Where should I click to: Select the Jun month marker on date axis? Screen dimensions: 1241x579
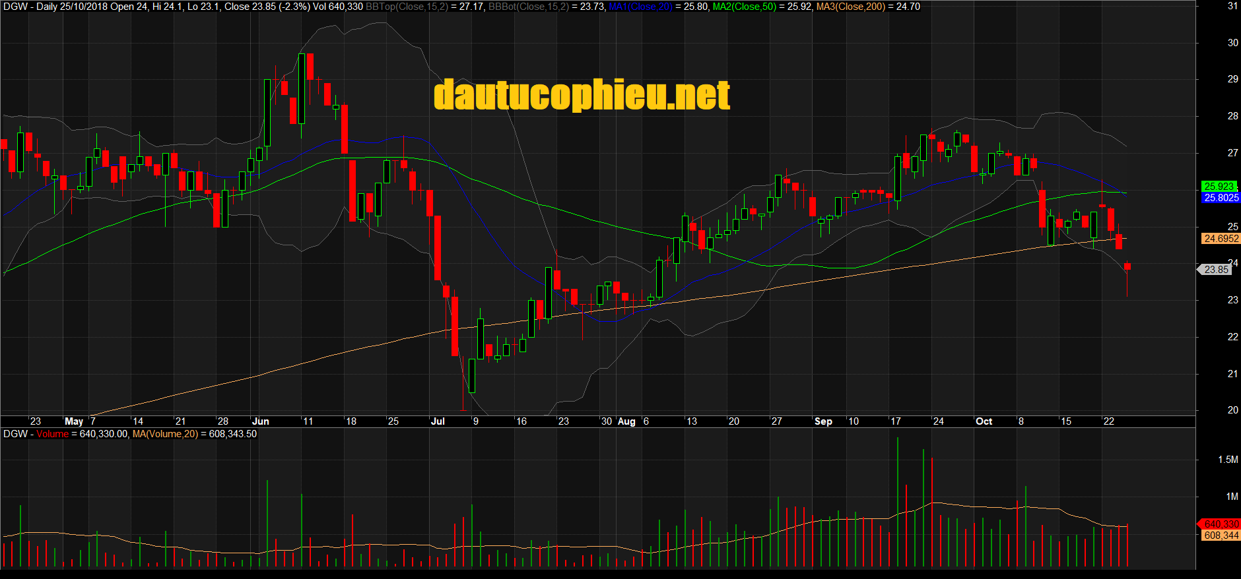(261, 421)
